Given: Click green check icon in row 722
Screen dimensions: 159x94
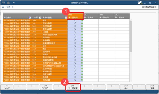Looking at the screenshot, I should click(x=82, y=46).
